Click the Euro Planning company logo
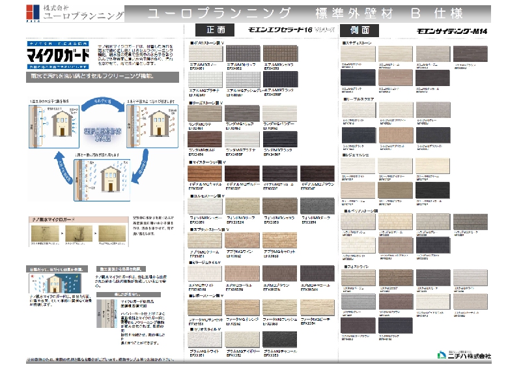This screenshot has width=521, height=367. 75,13
